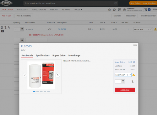This screenshot has height=115, width=157.
Task: Click the superseded to MTCFL21245 note
Action: tap(46, 35)
